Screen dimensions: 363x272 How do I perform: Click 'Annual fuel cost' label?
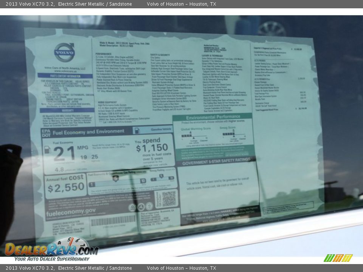point(65,178)
